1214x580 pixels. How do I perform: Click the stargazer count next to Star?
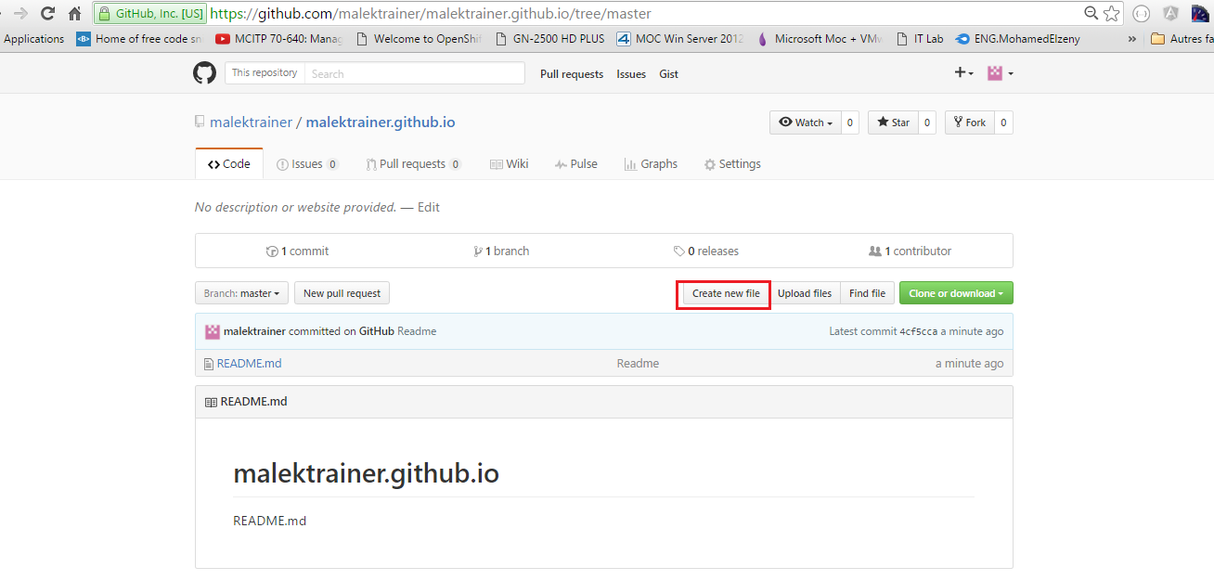(927, 122)
